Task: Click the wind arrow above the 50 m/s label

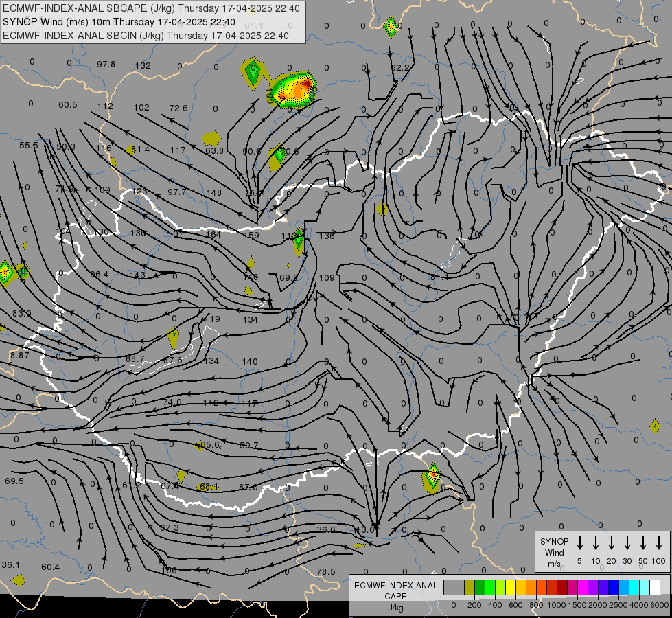Action: [x=643, y=543]
